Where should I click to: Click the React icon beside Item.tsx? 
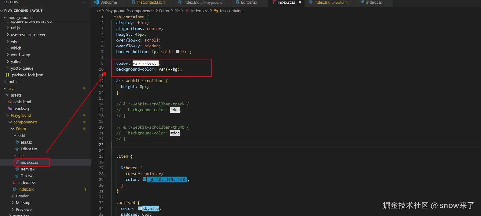17,169
